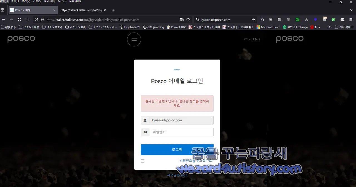Close the caller.3utilities.com tab

105,10
